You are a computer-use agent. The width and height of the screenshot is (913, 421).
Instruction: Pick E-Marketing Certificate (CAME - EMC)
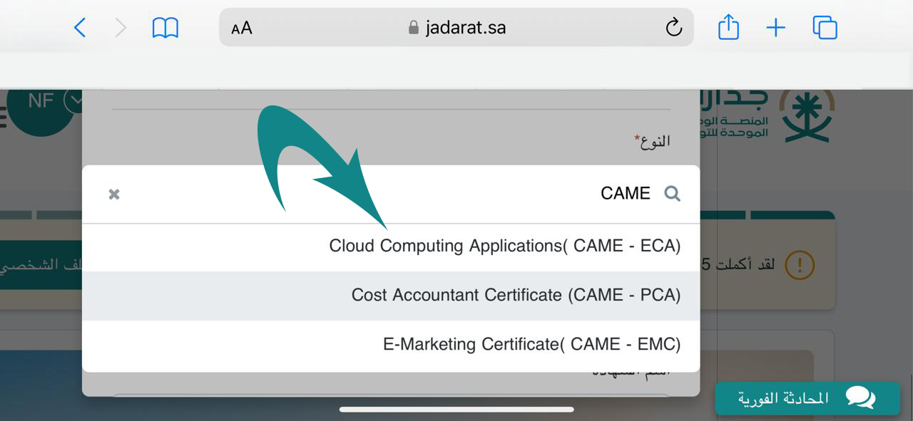click(531, 344)
